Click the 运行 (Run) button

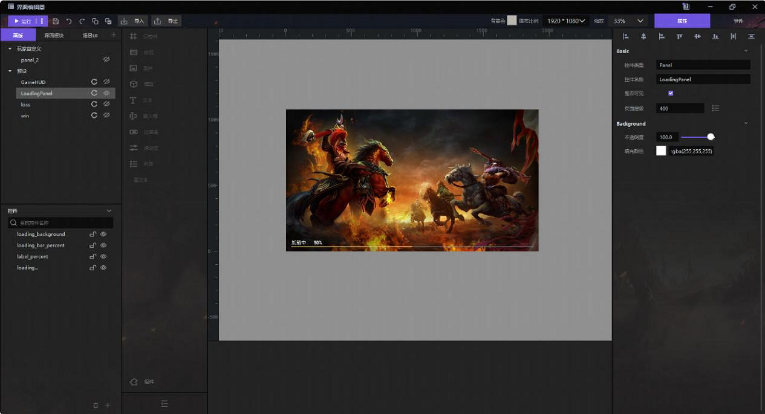[24, 21]
